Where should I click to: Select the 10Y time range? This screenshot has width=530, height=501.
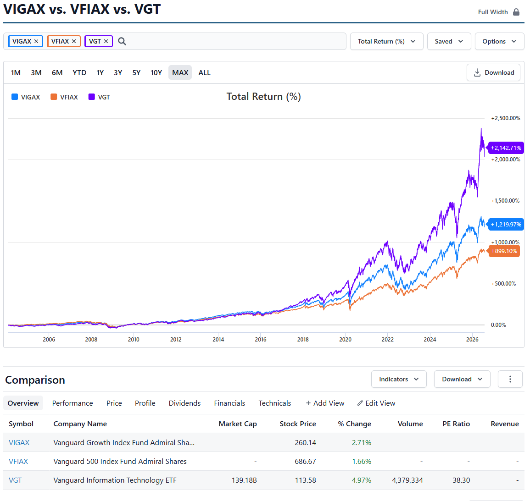(156, 72)
